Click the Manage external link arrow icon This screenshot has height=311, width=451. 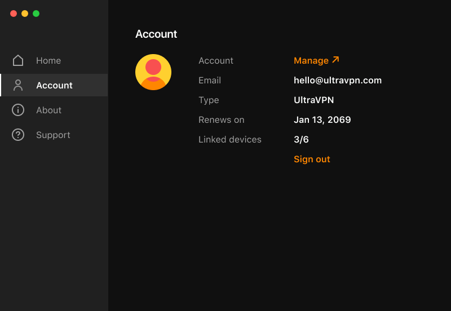coord(335,60)
